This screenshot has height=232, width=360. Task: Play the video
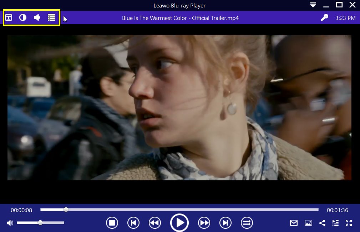click(179, 223)
